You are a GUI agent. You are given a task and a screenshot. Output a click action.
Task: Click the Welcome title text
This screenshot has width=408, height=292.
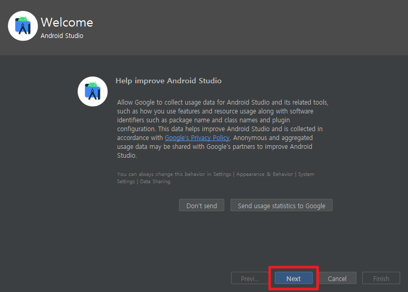[x=67, y=22]
